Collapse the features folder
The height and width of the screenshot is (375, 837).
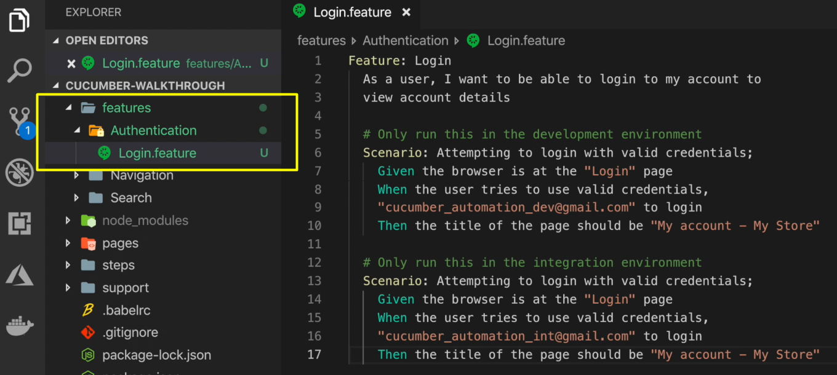pyautogui.click(x=69, y=108)
